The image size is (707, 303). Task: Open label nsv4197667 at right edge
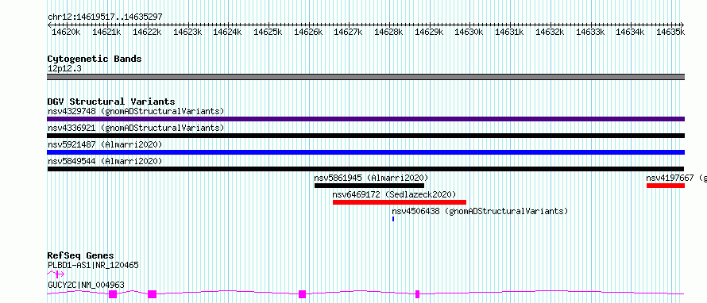(x=676, y=178)
